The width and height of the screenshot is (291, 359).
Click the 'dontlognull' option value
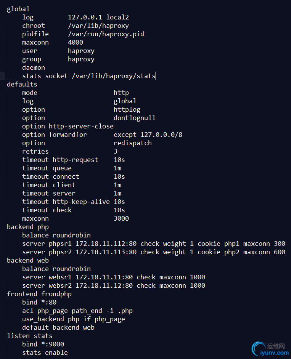click(134, 118)
